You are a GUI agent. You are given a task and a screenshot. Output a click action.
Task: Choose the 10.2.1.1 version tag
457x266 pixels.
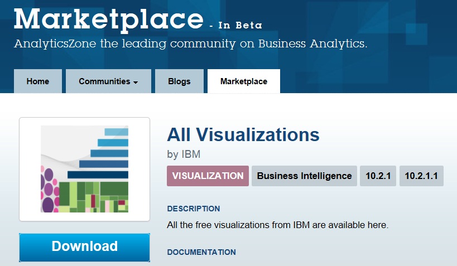pos(421,176)
